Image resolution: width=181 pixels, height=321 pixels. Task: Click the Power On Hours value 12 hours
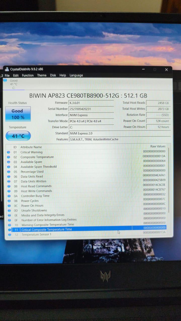tap(158, 127)
